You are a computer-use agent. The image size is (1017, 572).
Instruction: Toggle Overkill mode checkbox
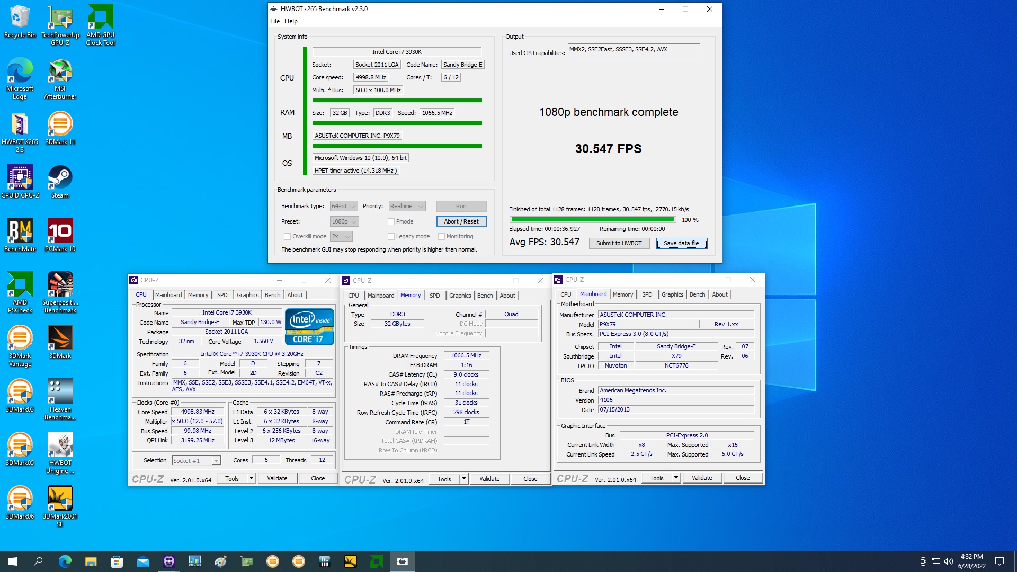tap(287, 236)
